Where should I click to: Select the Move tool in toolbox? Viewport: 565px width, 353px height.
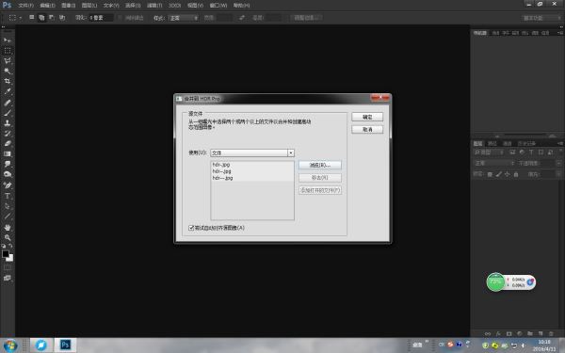pos(8,40)
